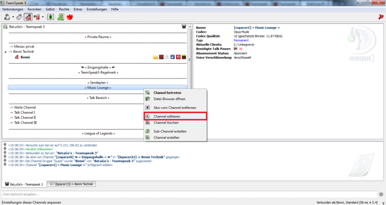The image size is (386, 205).
Task: Open the Einstellungen menu
Action: coord(97,9)
